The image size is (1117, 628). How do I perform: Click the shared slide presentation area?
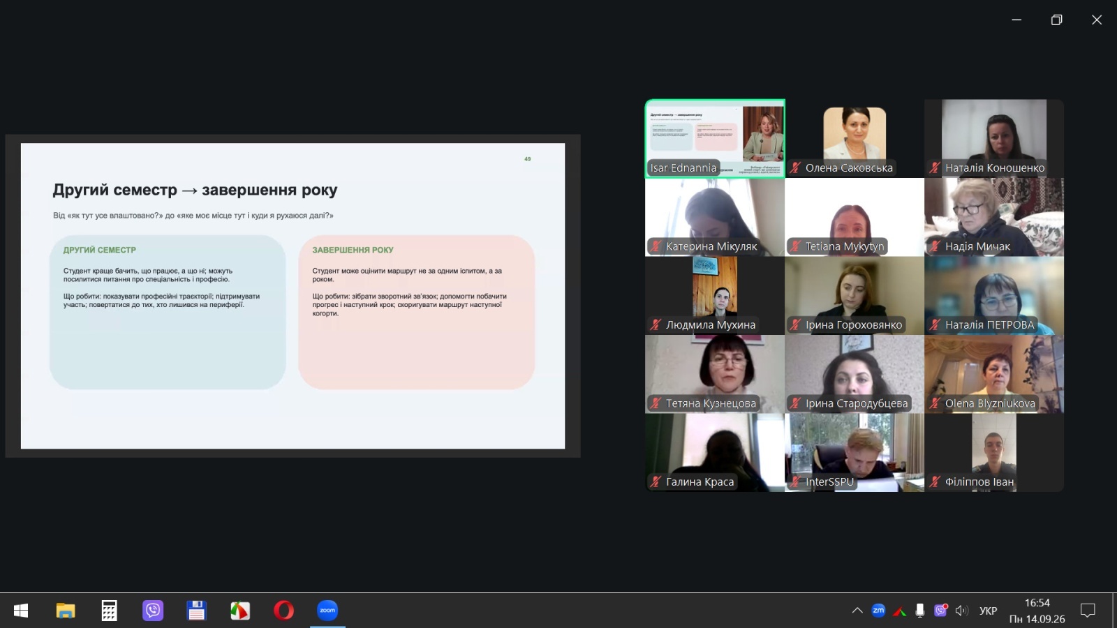(x=293, y=296)
